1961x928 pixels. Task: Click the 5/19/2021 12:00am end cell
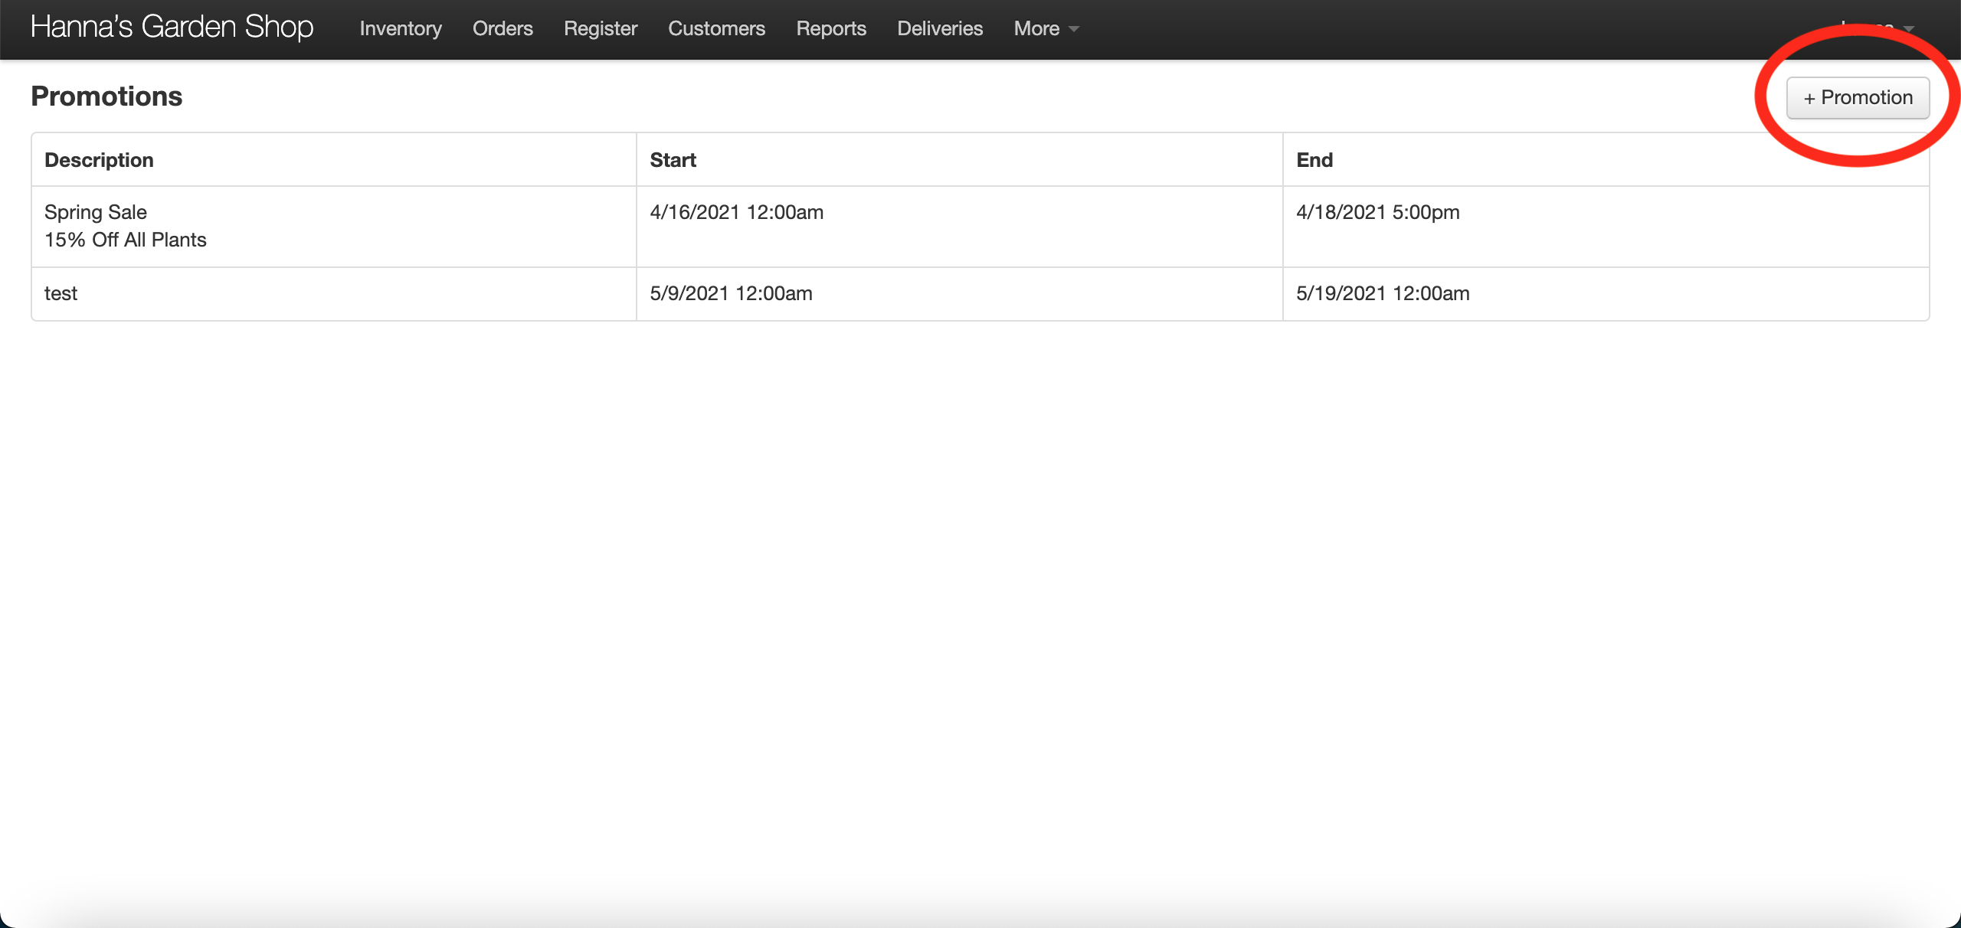tap(1383, 293)
